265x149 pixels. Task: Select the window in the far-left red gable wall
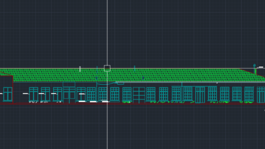8,94
